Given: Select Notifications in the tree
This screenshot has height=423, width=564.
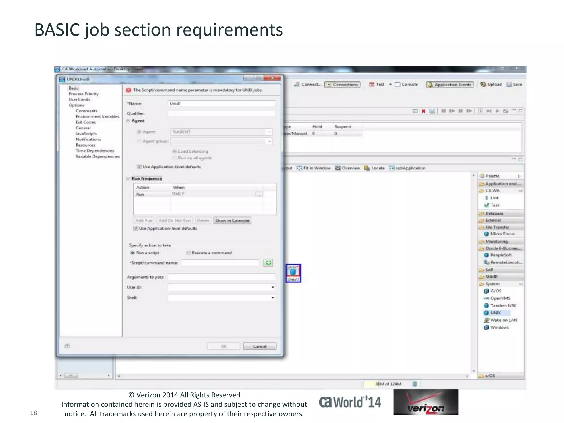Looking at the screenshot, I should (88, 139).
